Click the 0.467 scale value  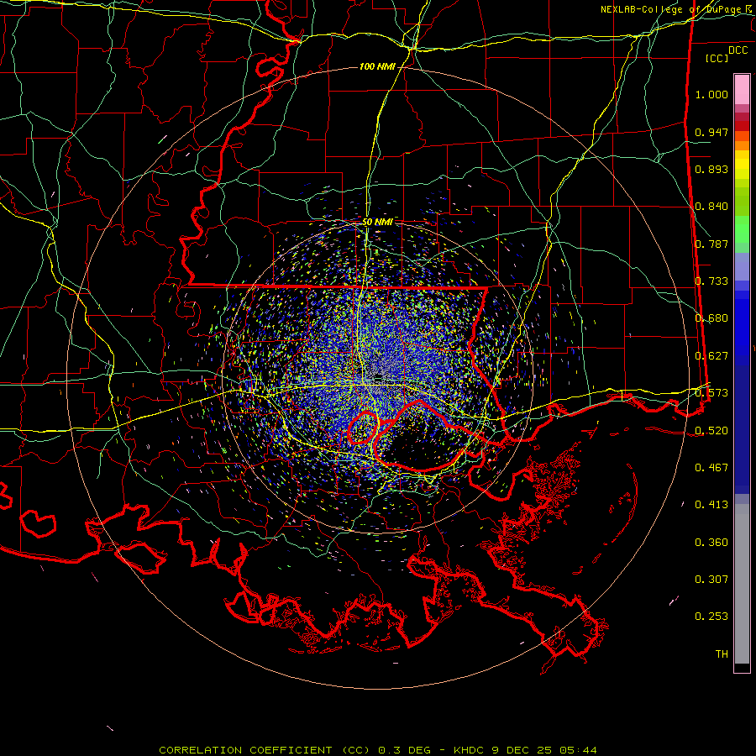[711, 468]
